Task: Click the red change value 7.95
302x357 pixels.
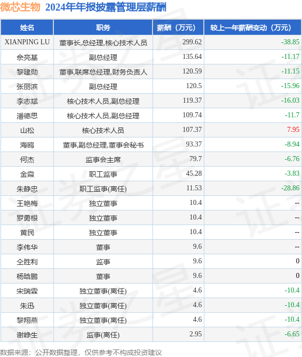Action: (293, 129)
